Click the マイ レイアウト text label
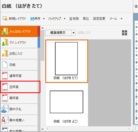 [x=18, y=43]
